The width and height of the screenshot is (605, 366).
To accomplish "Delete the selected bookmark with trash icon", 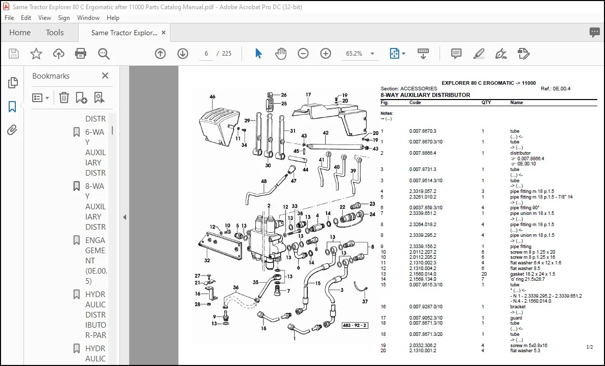I will (x=64, y=97).
